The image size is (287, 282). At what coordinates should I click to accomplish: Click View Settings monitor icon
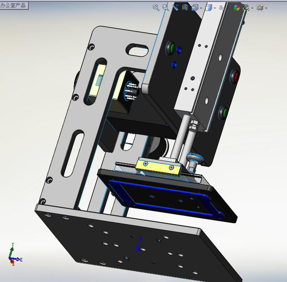[x=260, y=8]
